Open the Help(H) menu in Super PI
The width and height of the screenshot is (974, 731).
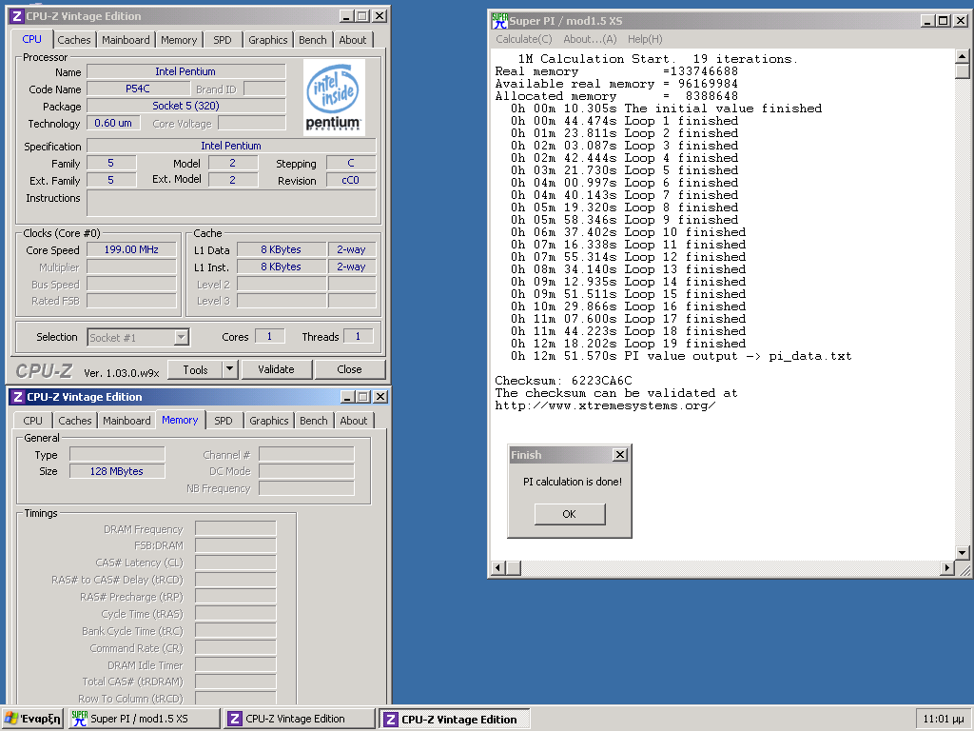645,39
